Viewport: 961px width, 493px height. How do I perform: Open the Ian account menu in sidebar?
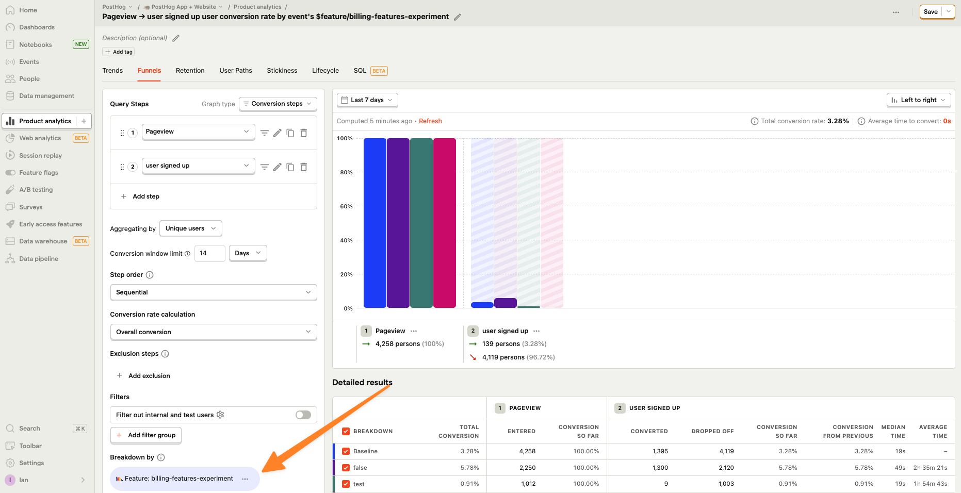45,480
